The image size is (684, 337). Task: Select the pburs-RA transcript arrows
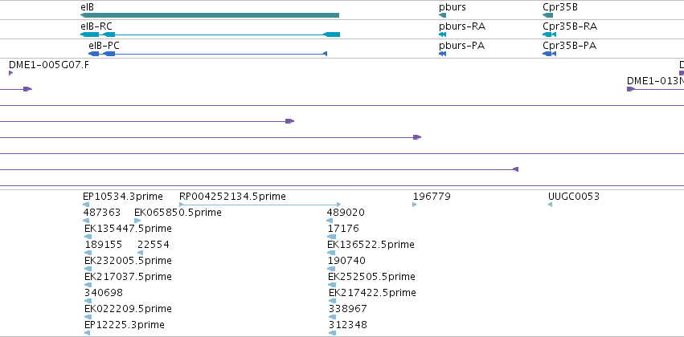pos(442,35)
